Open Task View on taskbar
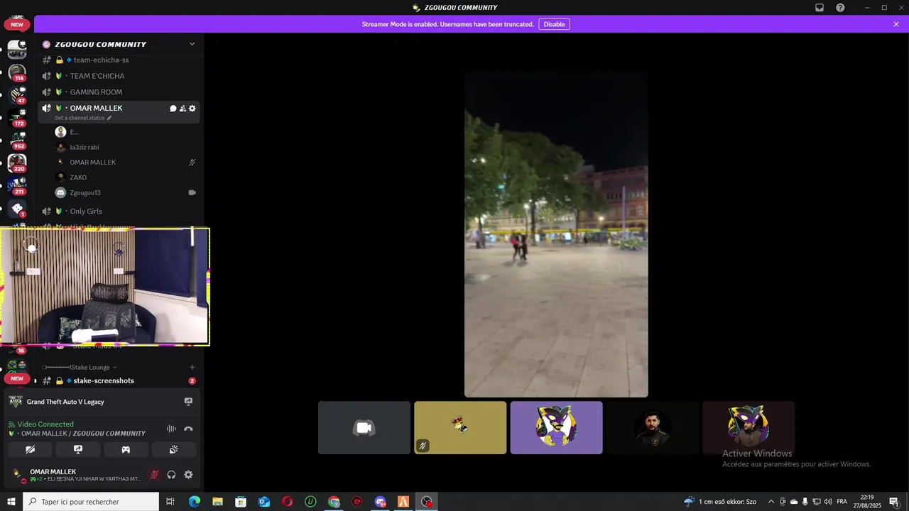909x511 pixels. pyautogui.click(x=170, y=502)
